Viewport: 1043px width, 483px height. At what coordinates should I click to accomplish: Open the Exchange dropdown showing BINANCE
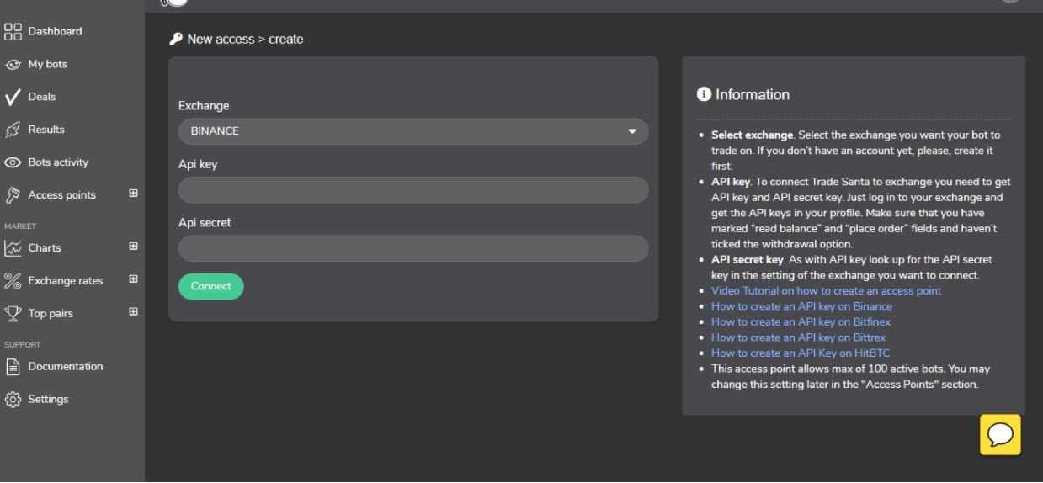click(x=412, y=131)
